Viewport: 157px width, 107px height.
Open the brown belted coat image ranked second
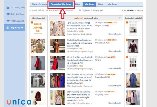coord(58,46)
